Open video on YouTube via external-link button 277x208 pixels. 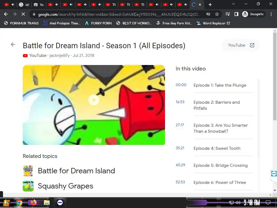pos(240,45)
